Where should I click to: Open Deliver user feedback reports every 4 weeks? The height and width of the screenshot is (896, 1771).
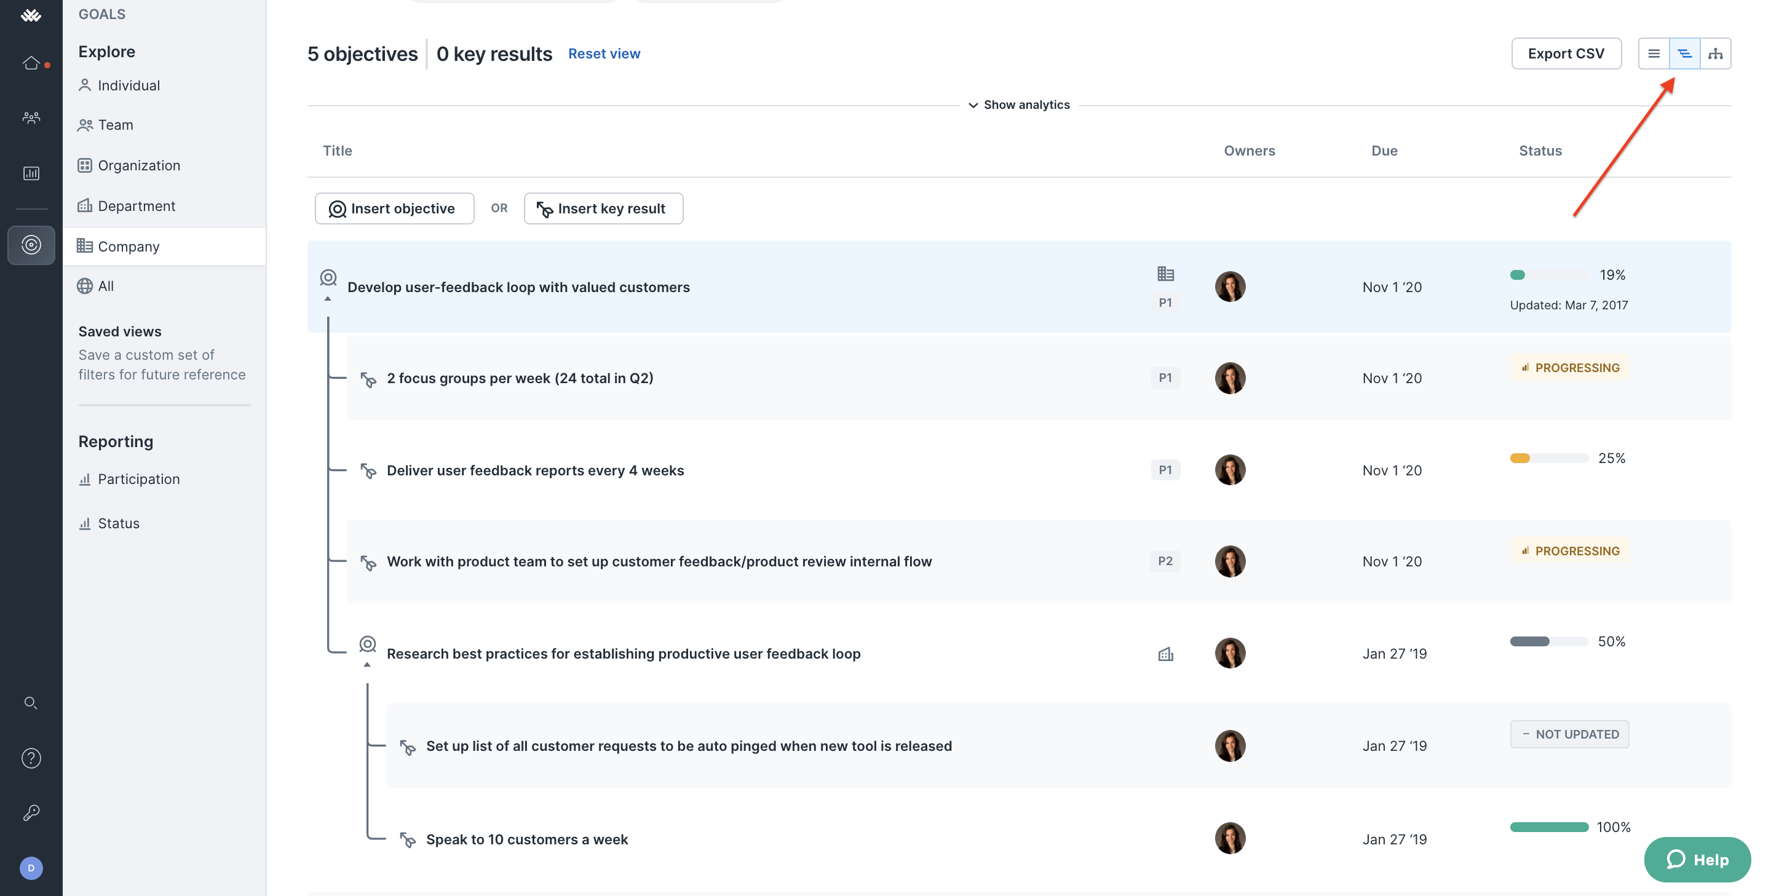point(535,470)
